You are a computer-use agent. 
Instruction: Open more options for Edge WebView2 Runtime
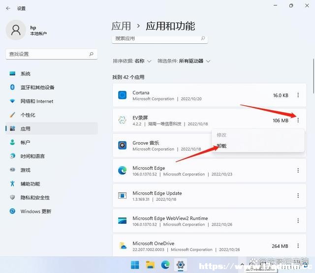pyautogui.click(x=298, y=221)
